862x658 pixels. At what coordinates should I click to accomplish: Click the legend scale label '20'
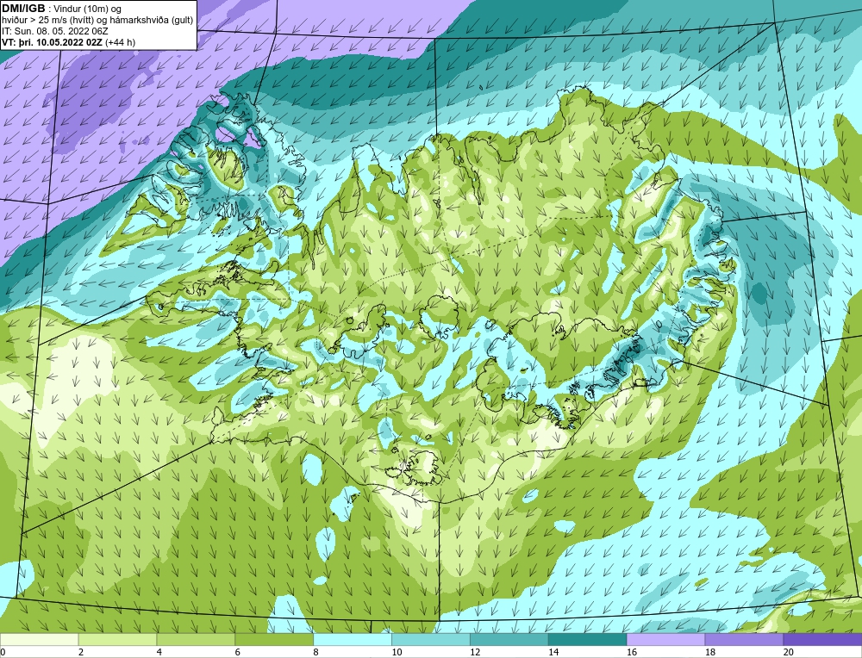pyautogui.click(x=789, y=652)
